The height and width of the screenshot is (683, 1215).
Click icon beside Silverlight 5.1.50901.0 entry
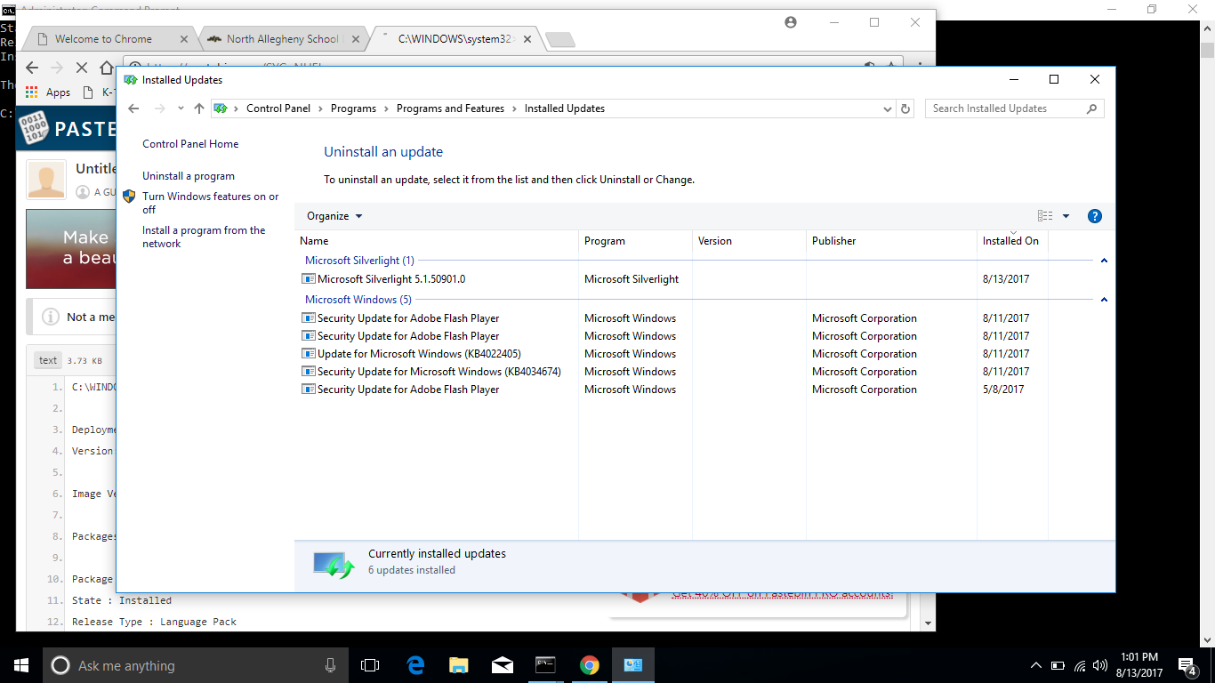[x=309, y=279]
